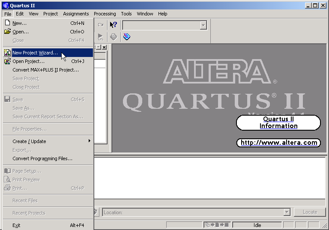
Task: Click the Open Project icon
Action: pyautogui.click(x=7, y=61)
